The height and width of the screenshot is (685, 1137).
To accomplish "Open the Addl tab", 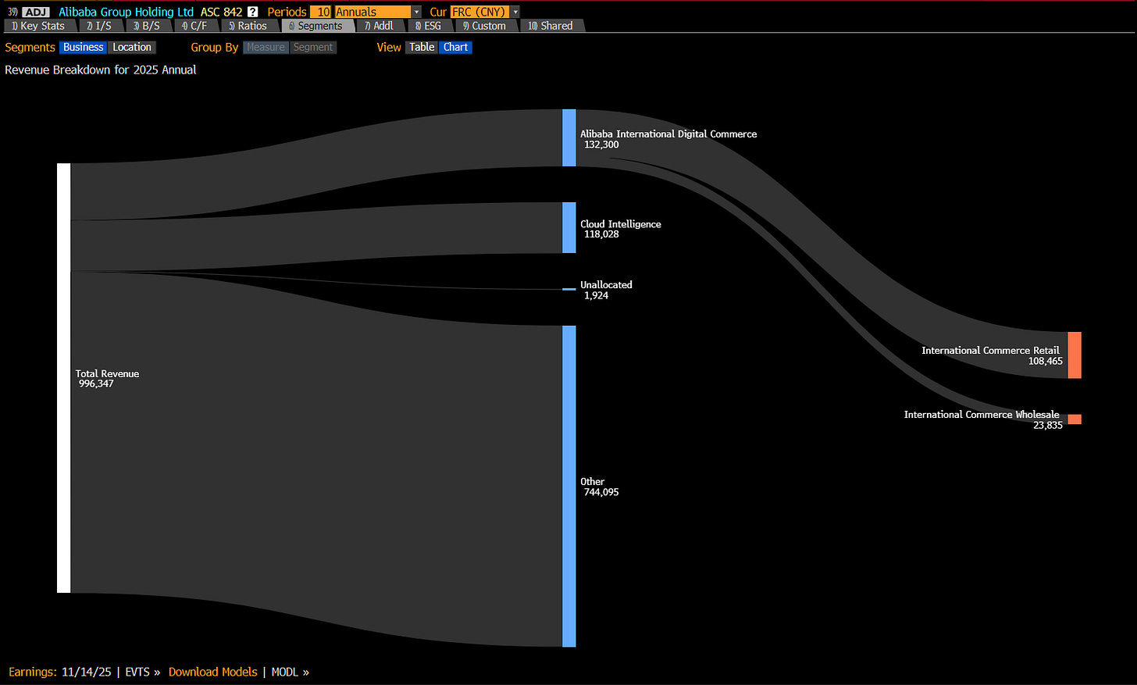I will [x=380, y=26].
